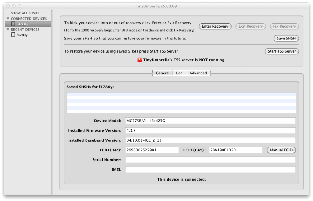The image size is (313, 201).
Task: Click the 'Saved SHSHs for f4780y:' heading
Action: (x=90, y=87)
